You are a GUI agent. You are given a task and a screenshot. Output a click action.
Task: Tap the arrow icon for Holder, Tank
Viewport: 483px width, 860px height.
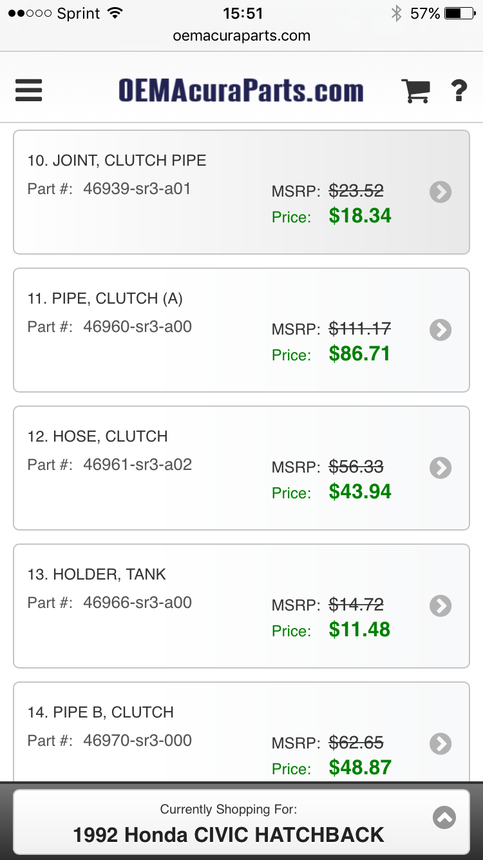pyautogui.click(x=440, y=606)
